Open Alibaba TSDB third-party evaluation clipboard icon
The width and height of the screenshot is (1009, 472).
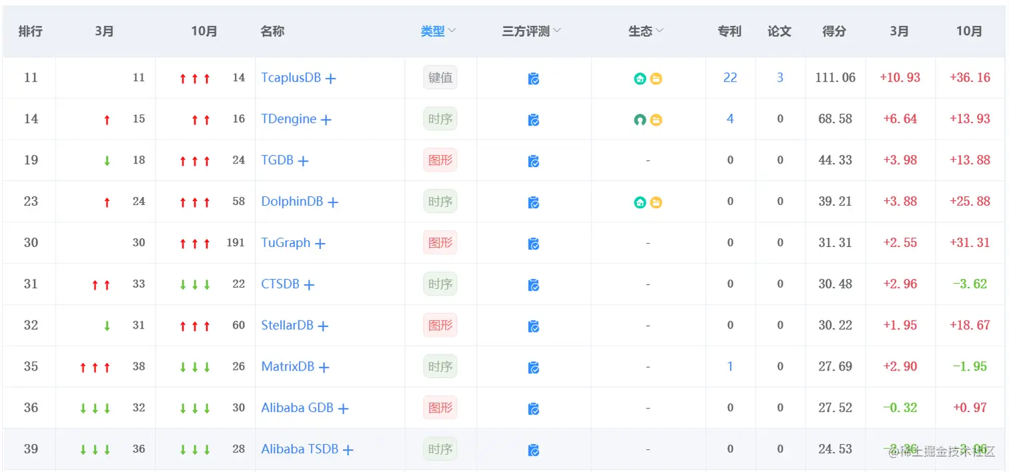click(x=534, y=450)
